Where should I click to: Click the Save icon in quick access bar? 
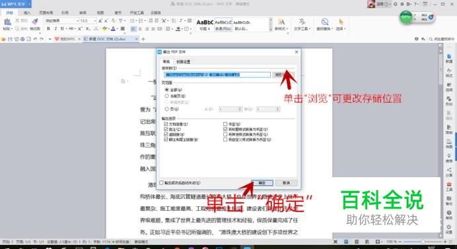coord(10,39)
